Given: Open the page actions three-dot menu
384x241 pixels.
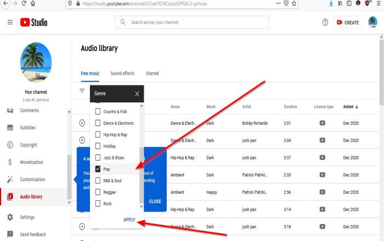Looking at the screenshot, I should 278,3.
